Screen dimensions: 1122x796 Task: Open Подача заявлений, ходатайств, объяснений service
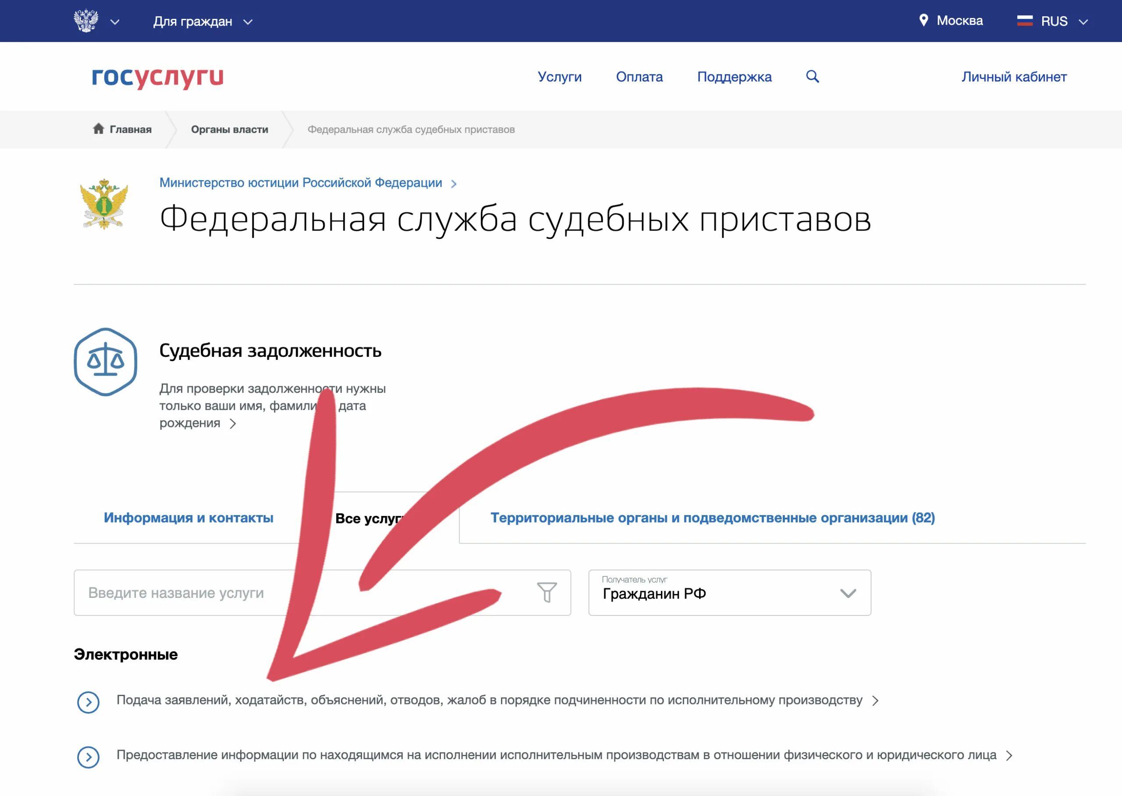pos(489,700)
